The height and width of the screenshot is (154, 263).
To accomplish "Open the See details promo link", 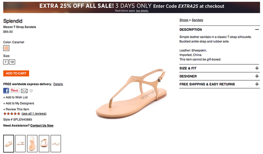I will 142,11.
